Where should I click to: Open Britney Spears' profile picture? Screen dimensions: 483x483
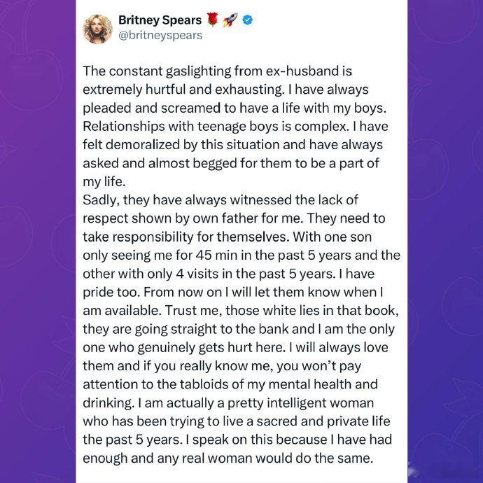tap(98, 29)
